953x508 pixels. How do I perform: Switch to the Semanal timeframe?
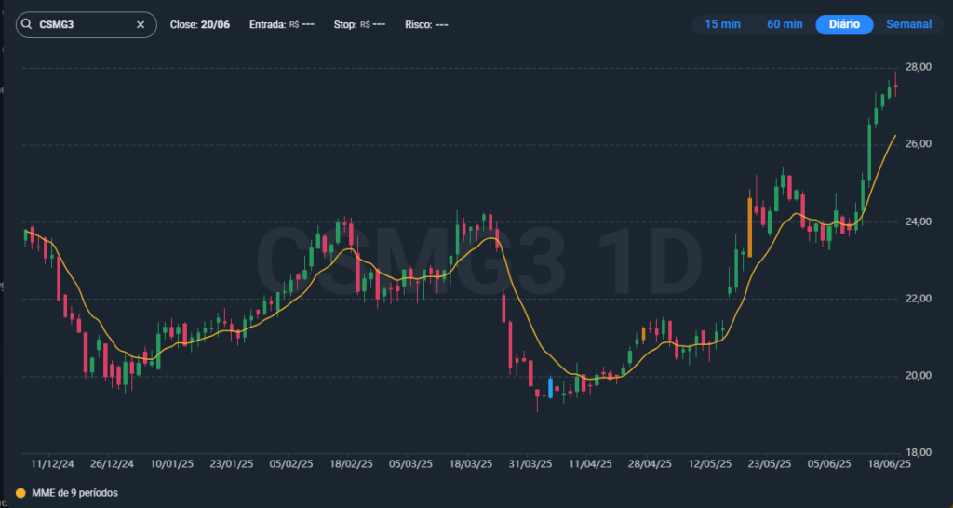908,24
